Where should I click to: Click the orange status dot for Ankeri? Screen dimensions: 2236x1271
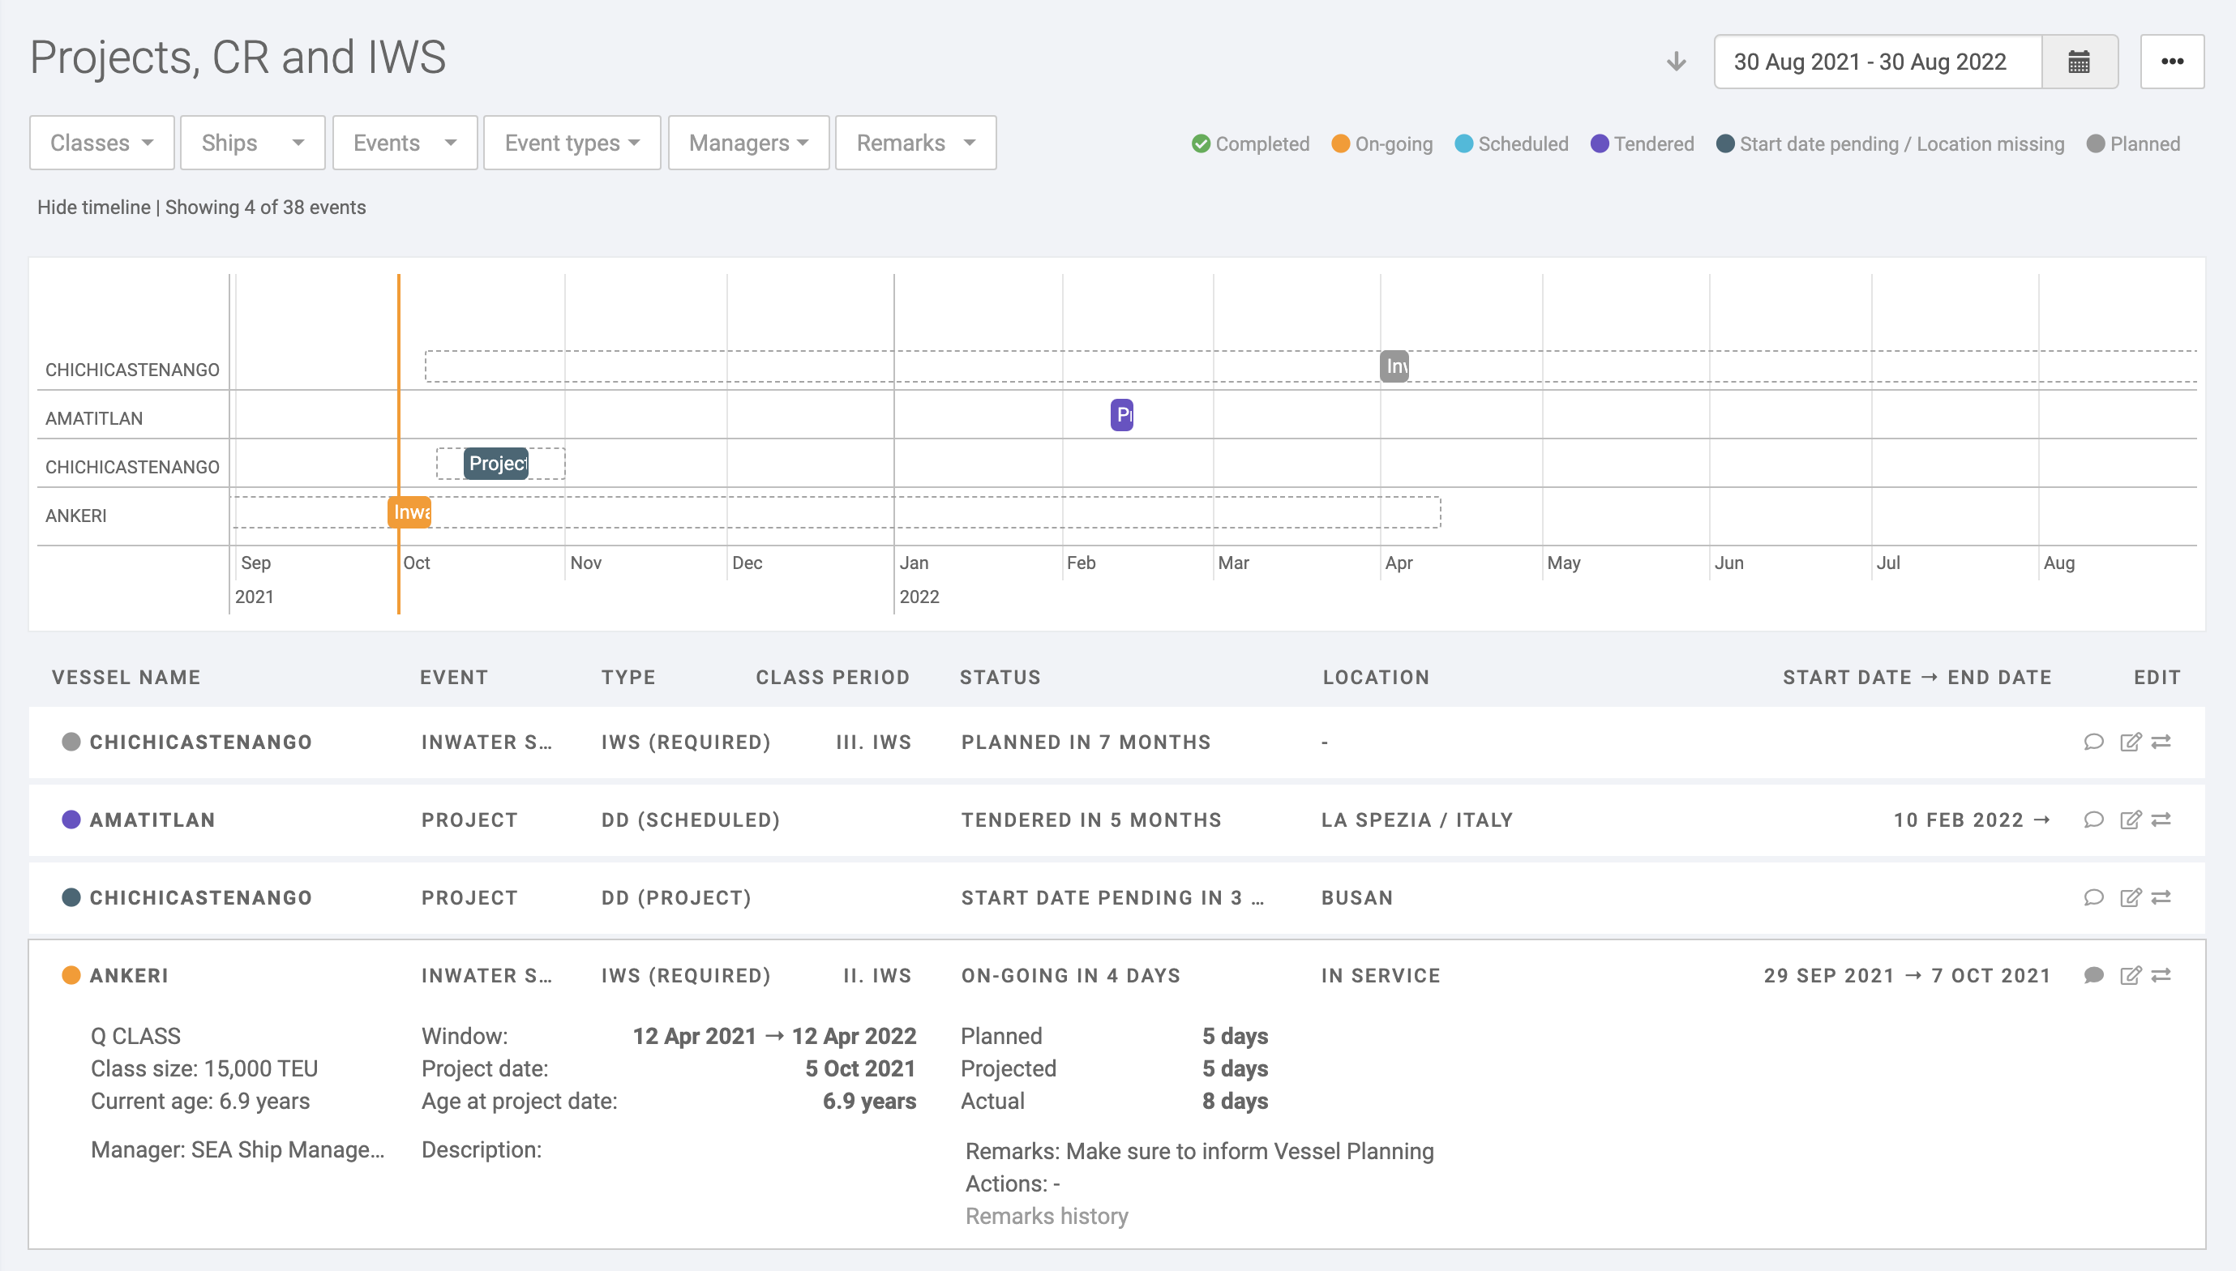tap(71, 975)
